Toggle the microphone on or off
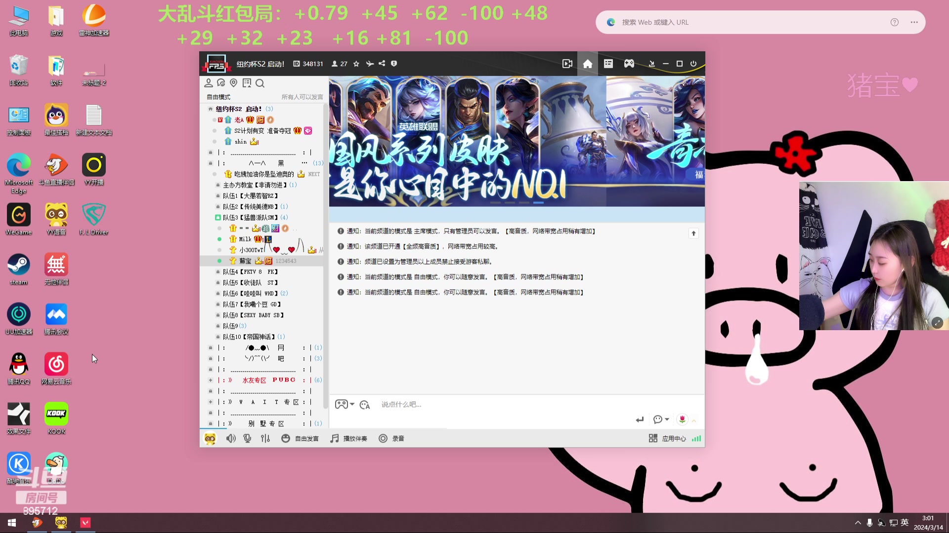Viewport: 949px width, 533px height. [247, 438]
